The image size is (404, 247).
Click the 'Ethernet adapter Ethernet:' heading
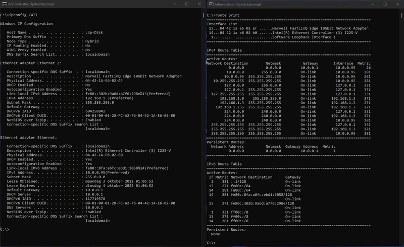pos(29,138)
